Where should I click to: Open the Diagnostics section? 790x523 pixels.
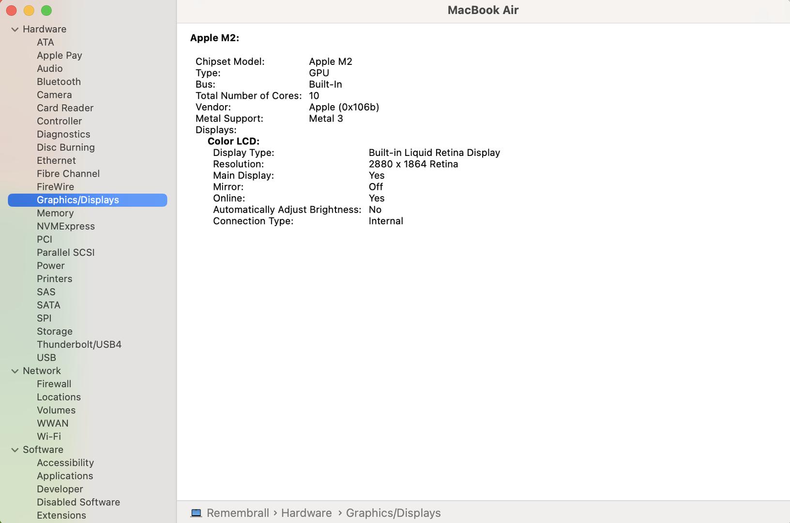[x=63, y=134]
